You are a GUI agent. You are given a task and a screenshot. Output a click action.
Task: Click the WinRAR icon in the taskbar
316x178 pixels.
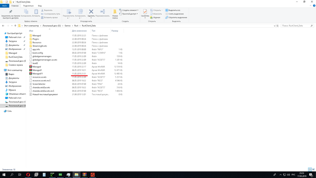(84, 175)
